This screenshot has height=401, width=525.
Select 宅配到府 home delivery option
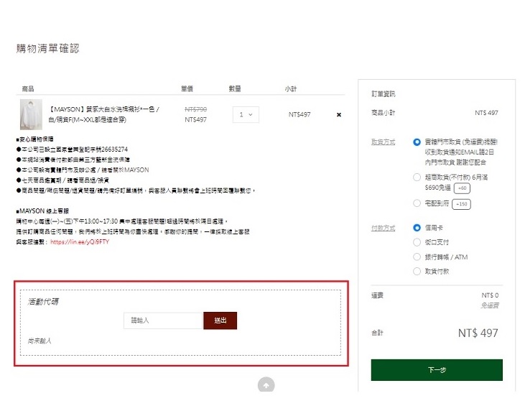tap(417, 203)
